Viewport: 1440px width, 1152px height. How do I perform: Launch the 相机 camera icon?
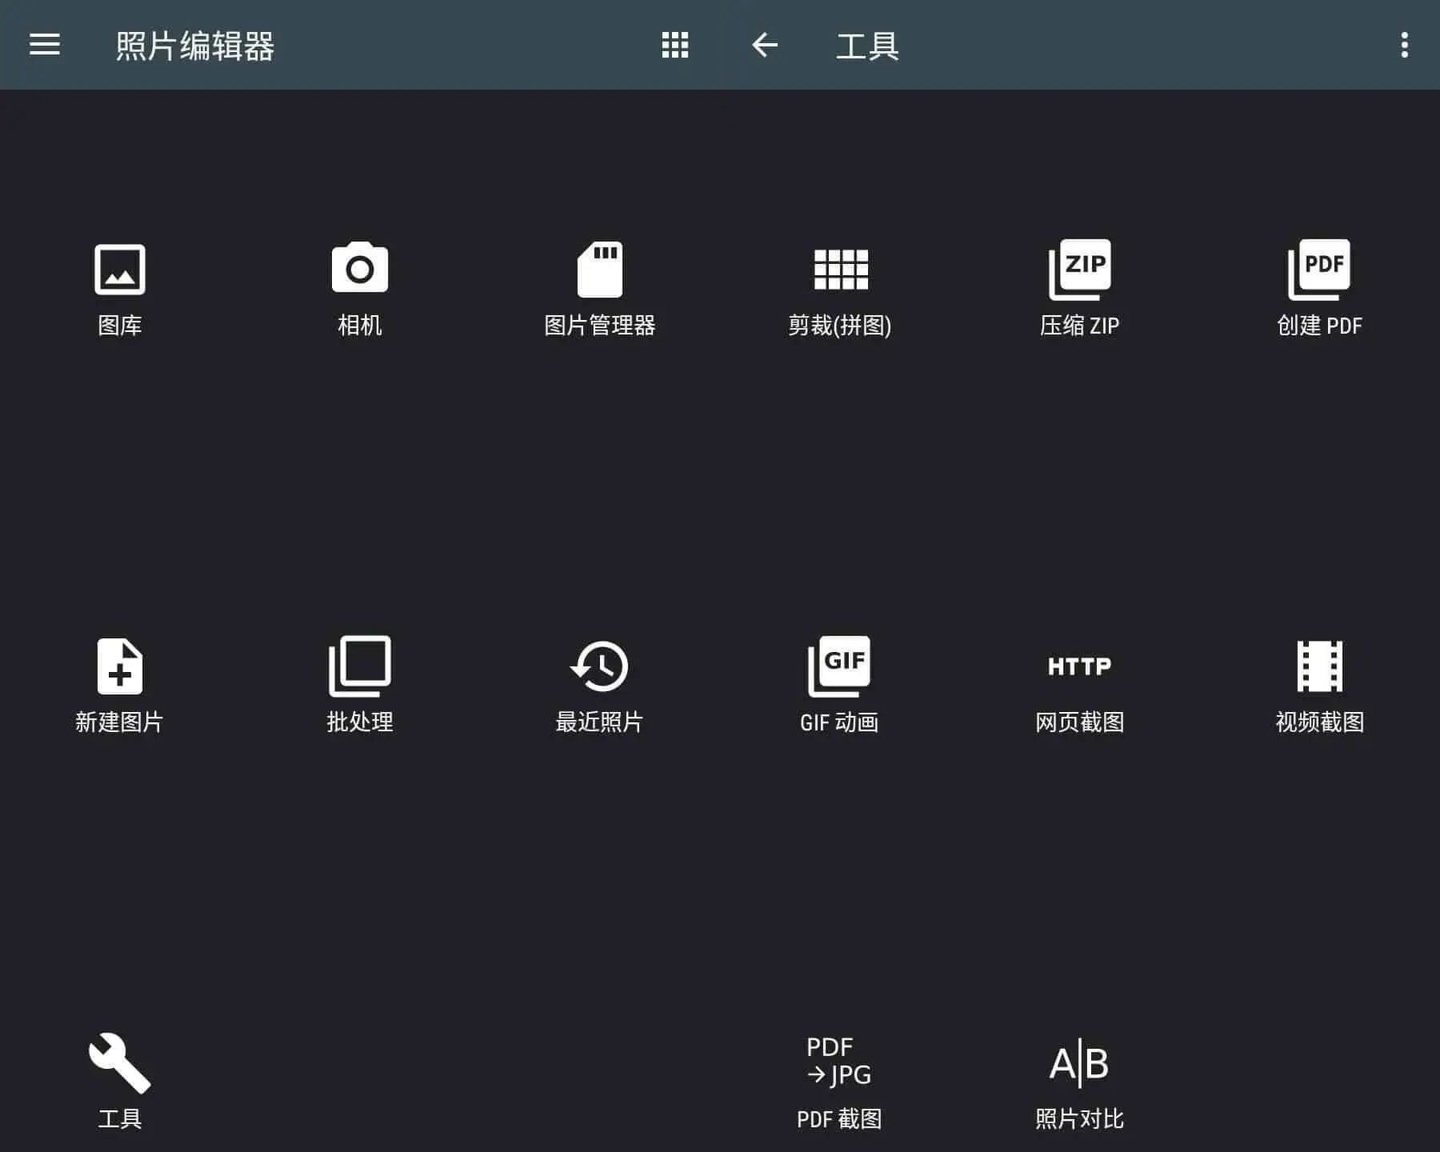coord(360,267)
